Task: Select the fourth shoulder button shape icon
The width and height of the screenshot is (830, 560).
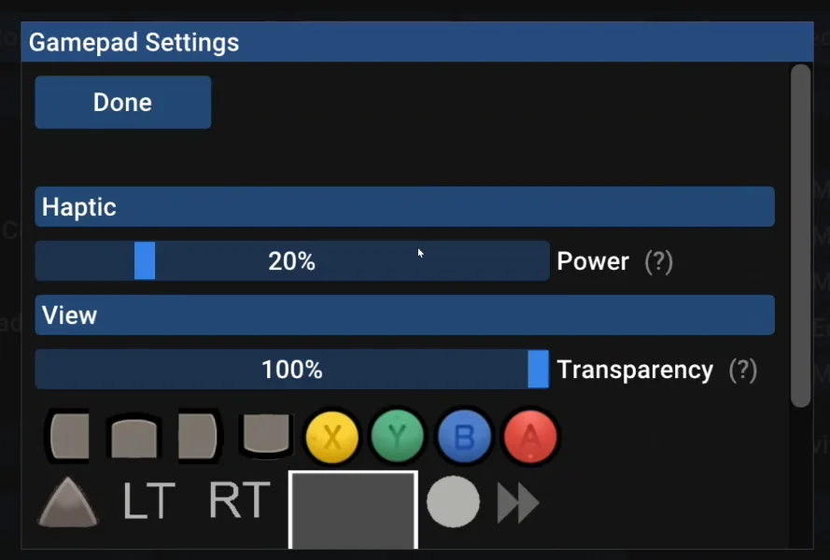Action: (265, 436)
